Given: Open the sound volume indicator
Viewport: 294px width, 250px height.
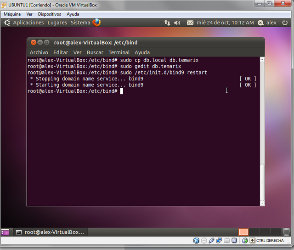Looking at the screenshot, I should (177, 23).
